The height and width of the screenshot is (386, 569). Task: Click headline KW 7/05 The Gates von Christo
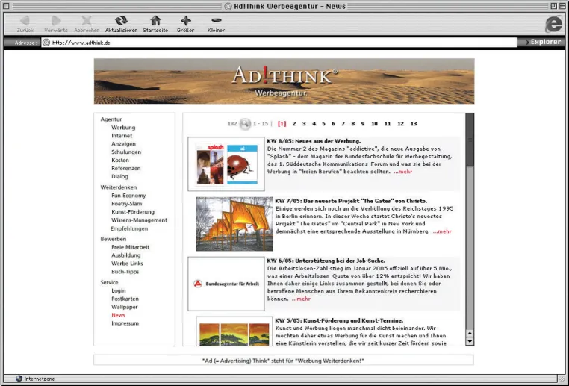(351, 202)
